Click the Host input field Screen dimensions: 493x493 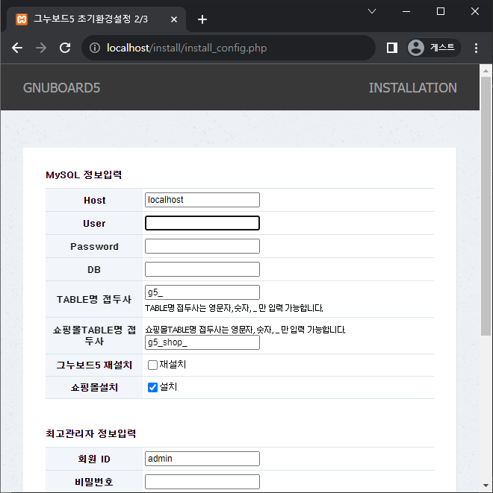202,200
